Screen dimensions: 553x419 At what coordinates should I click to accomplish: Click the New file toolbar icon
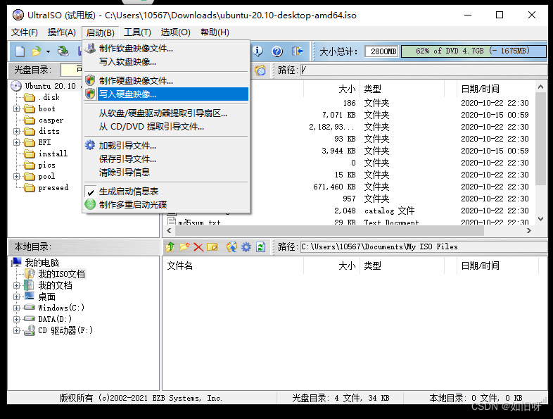(x=20, y=51)
